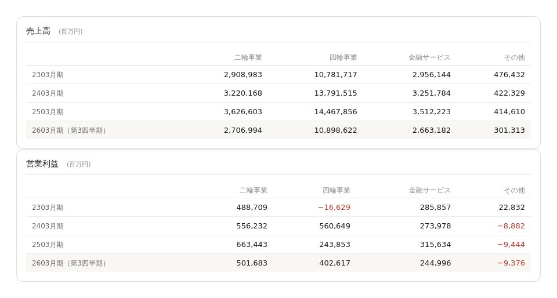The image size is (557, 298).
Task: Select the 2503月期 row label under 営業利益
Action: pyautogui.click(x=48, y=245)
